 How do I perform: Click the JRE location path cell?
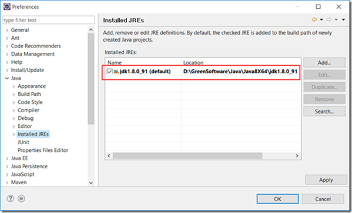(x=240, y=72)
